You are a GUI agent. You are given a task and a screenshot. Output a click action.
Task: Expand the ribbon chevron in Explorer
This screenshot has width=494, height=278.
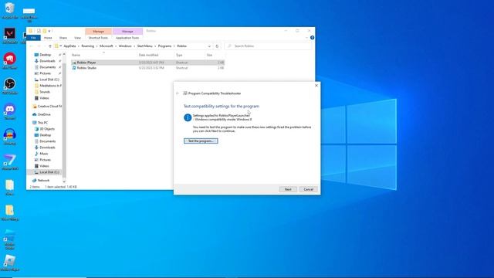click(306, 38)
